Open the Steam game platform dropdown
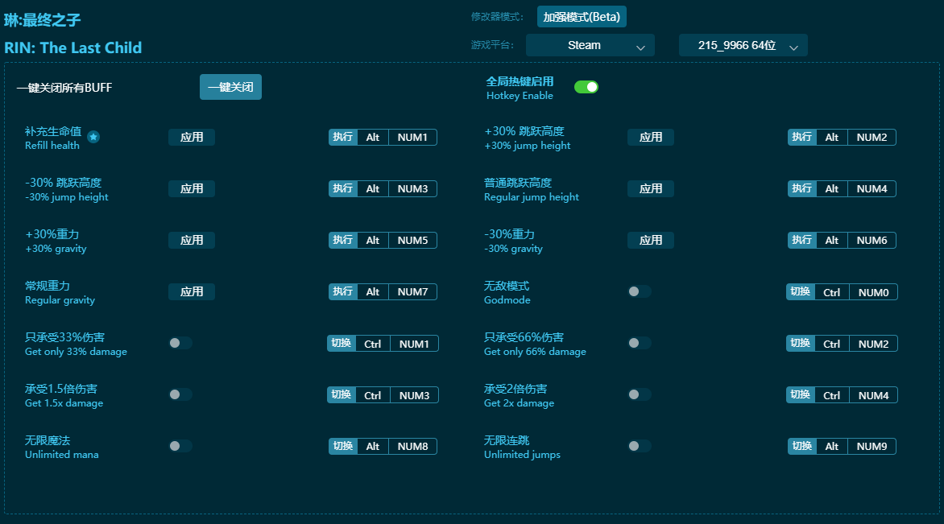This screenshot has width=944, height=524. coord(590,45)
